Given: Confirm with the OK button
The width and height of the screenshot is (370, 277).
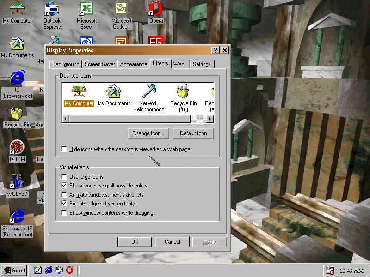Looking at the screenshot, I should pos(135,242).
